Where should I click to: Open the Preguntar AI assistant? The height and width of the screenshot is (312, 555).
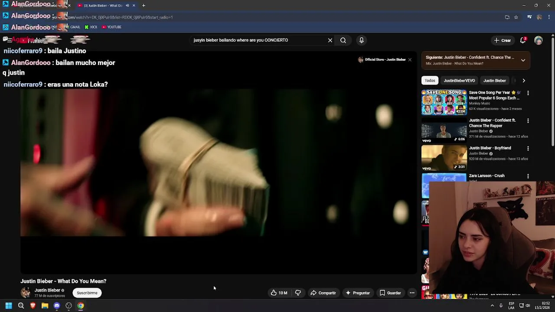coord(358,293)
